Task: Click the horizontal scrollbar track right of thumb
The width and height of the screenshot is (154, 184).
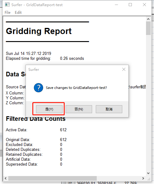Action: pyautogui.click(x=119, y=178)
